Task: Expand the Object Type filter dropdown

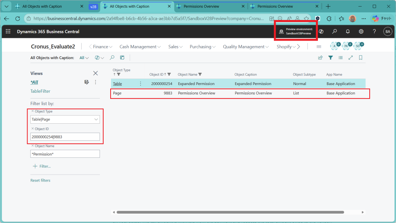Action: (96, 120)
